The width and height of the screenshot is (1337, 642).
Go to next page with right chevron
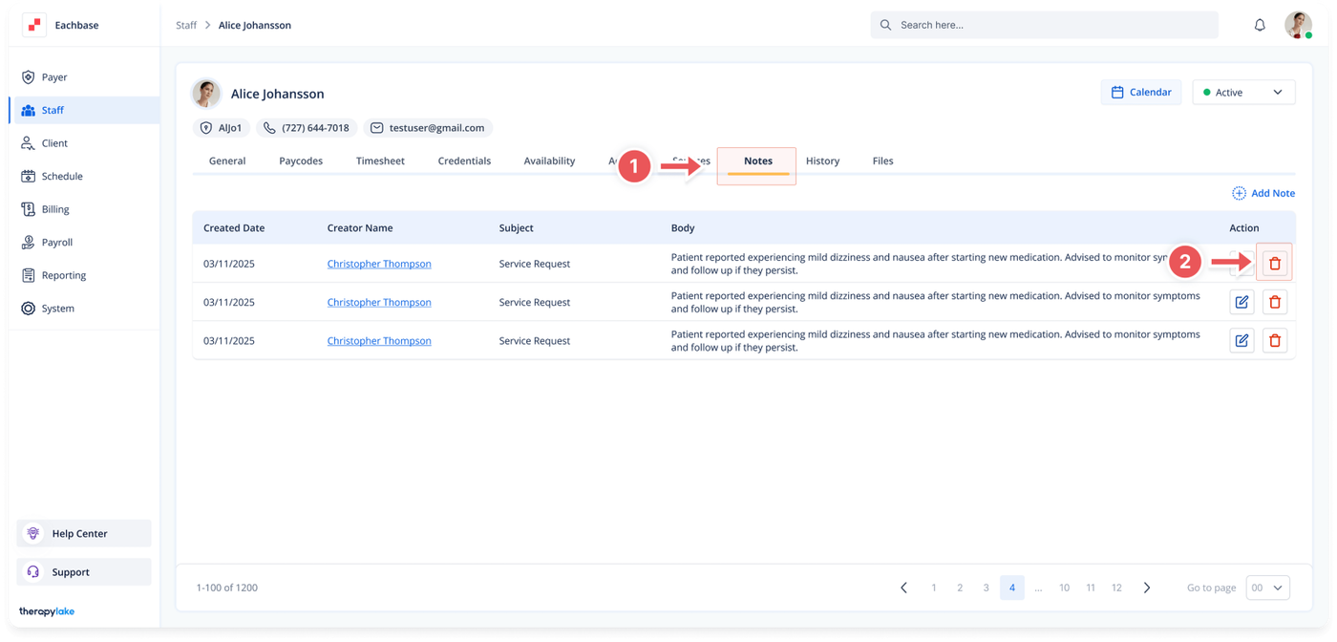pos(1147,588)
